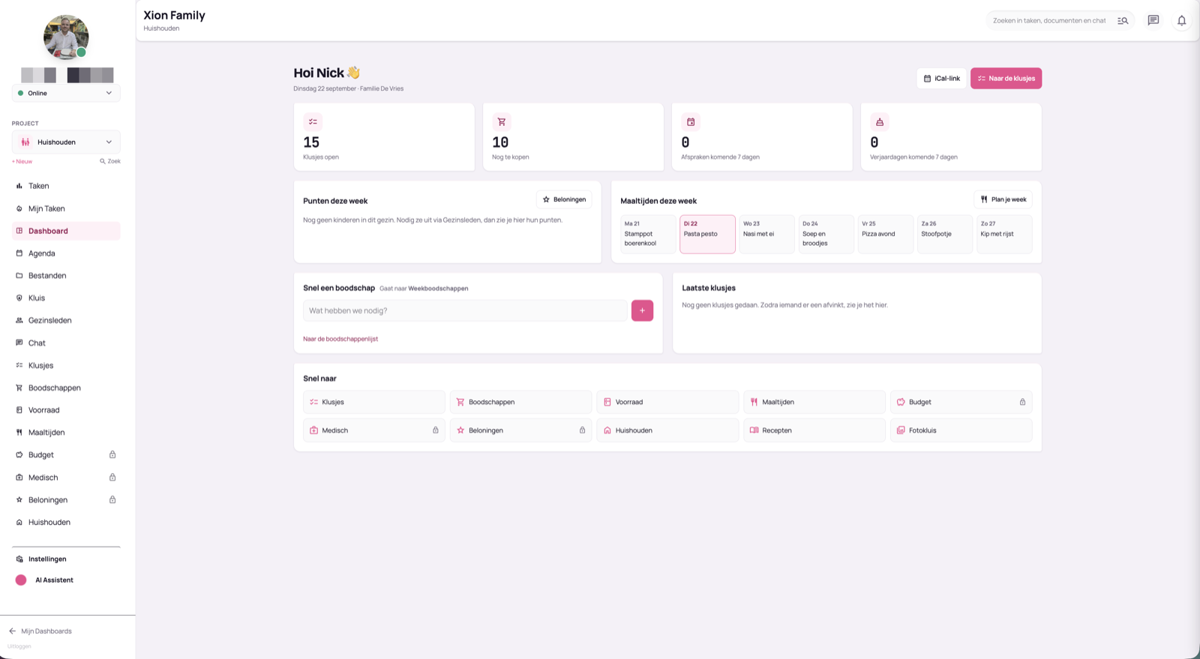Click the lock icon beside Beloningen in the sidebar
1200x659 pixels.
pyautogui.click(x=112, y=499)
